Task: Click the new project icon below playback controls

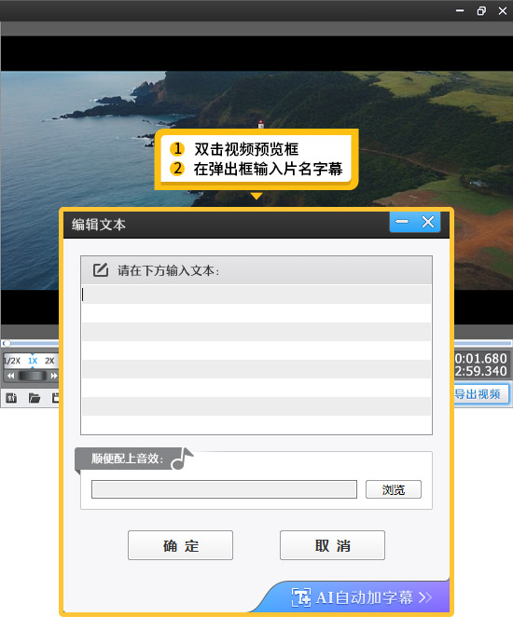Action: click(x=11, y=398)
